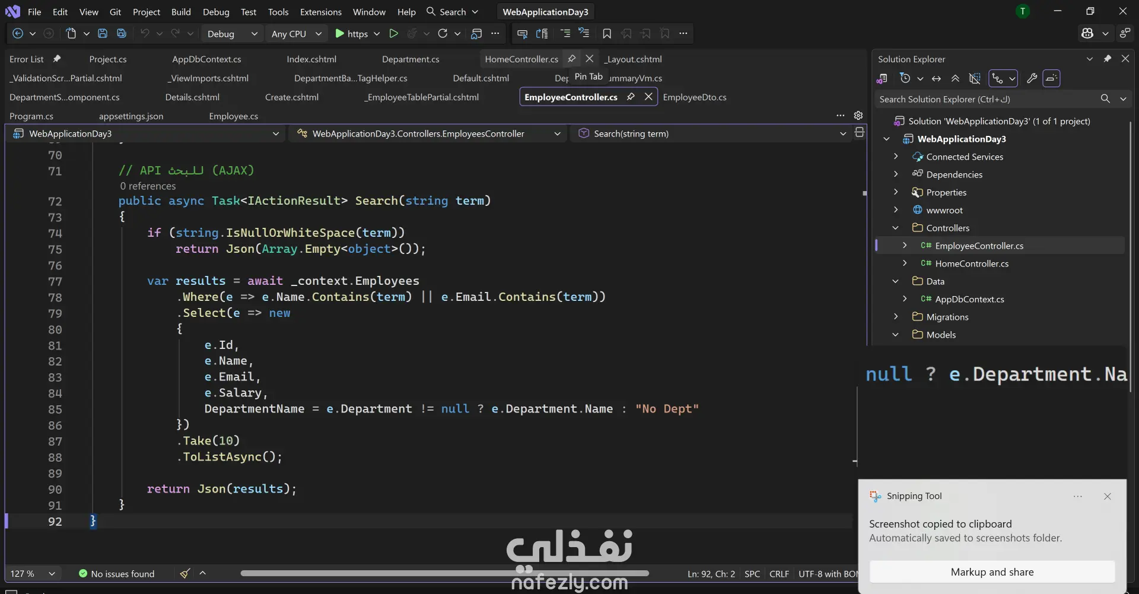Expand the Connected Services node
The width and height of the screenshot is (1139, 594).
(x=896, y=157)
